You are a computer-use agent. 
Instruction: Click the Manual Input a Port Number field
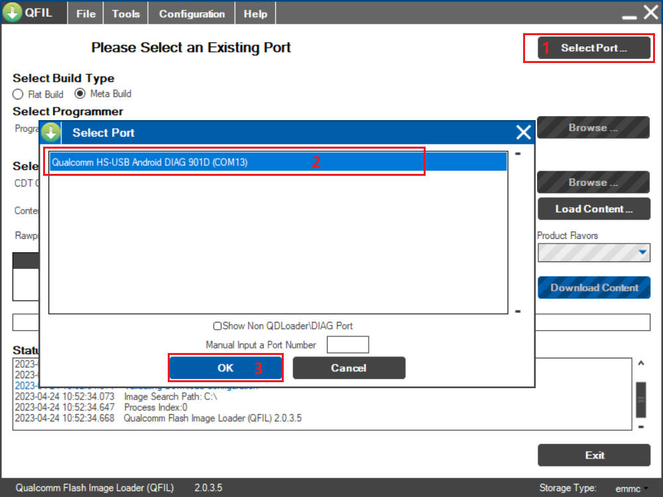(347, 345)
